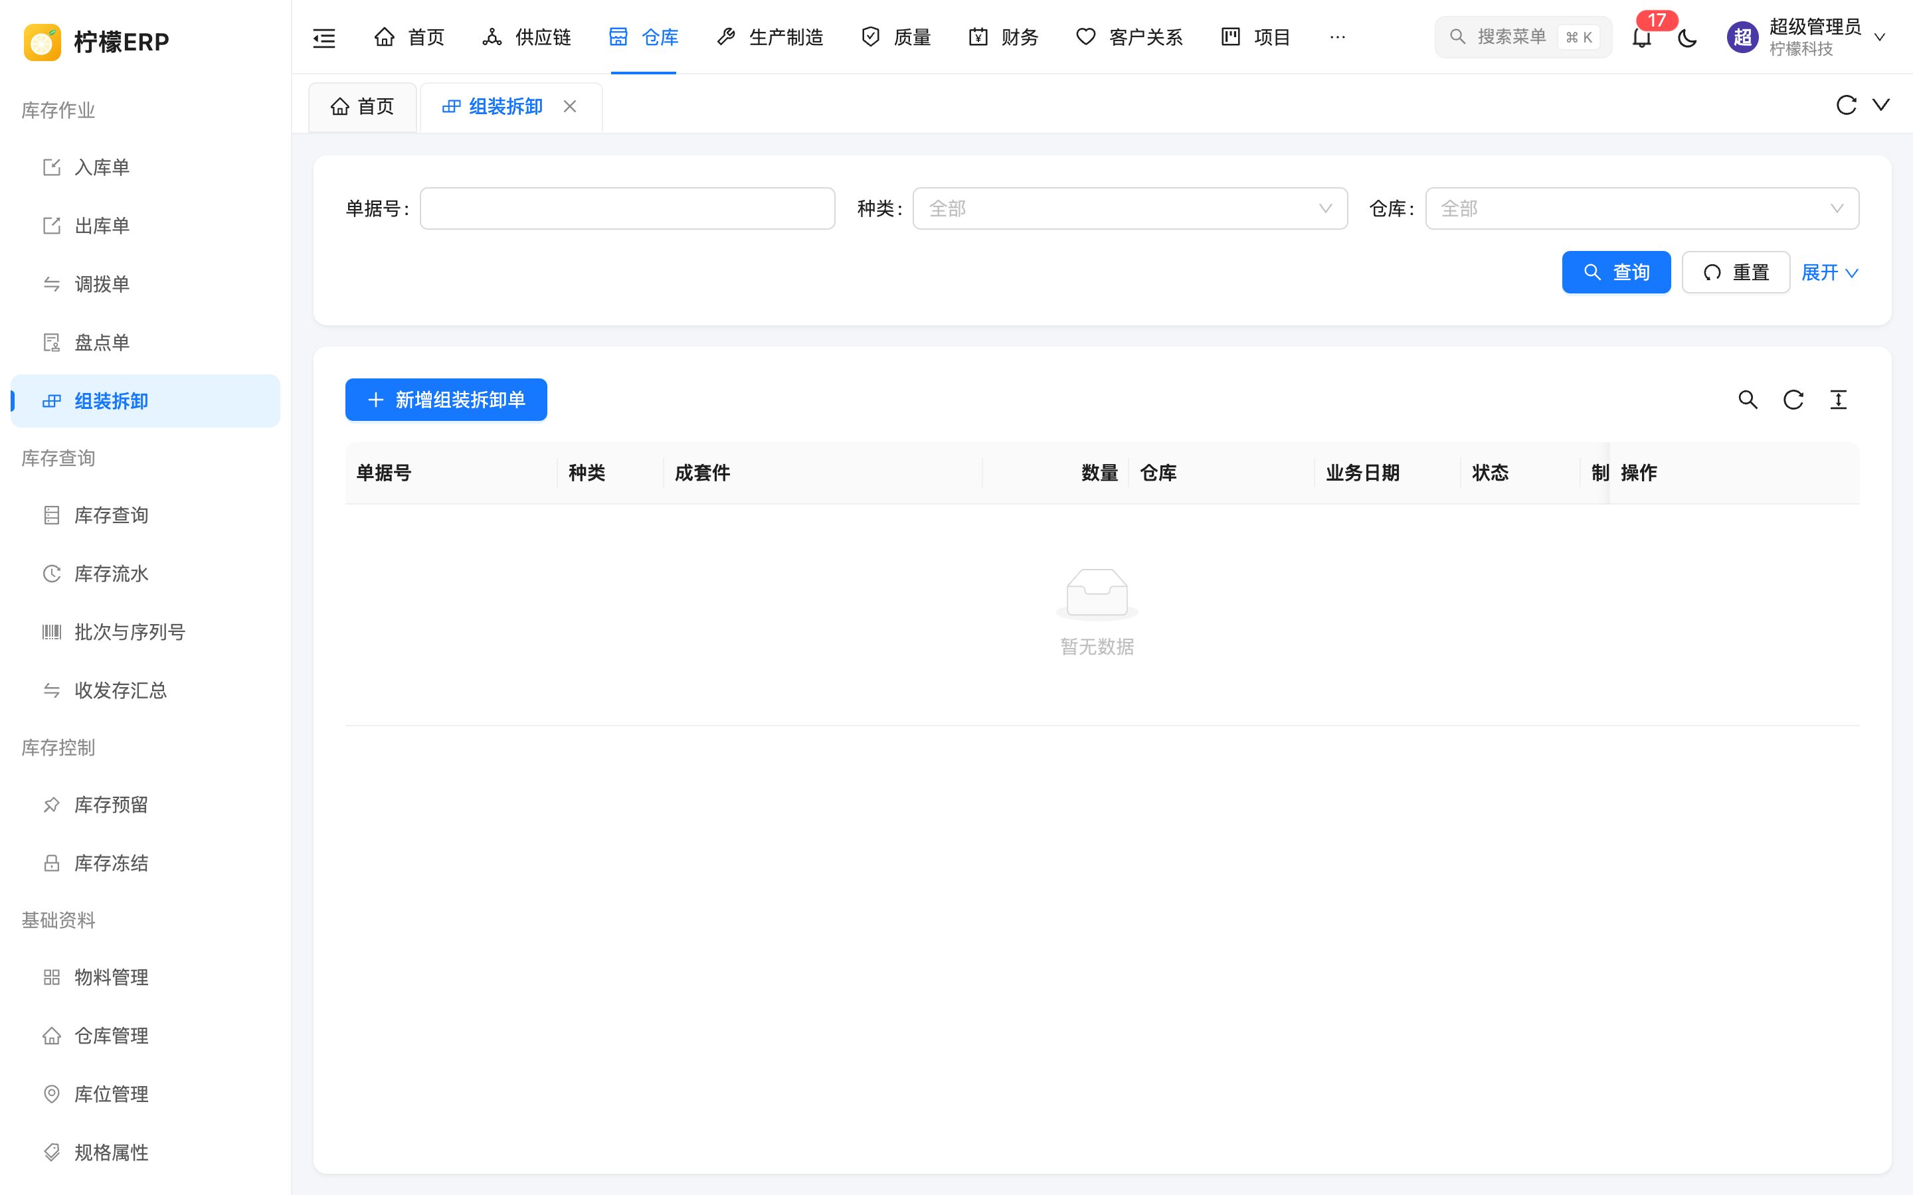
Task: Open 库存冻结 in the sidebar
Action: 145,863
